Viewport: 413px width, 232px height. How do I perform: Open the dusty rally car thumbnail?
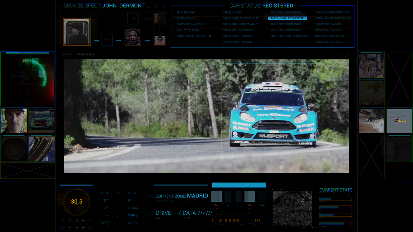click(371, 121)
